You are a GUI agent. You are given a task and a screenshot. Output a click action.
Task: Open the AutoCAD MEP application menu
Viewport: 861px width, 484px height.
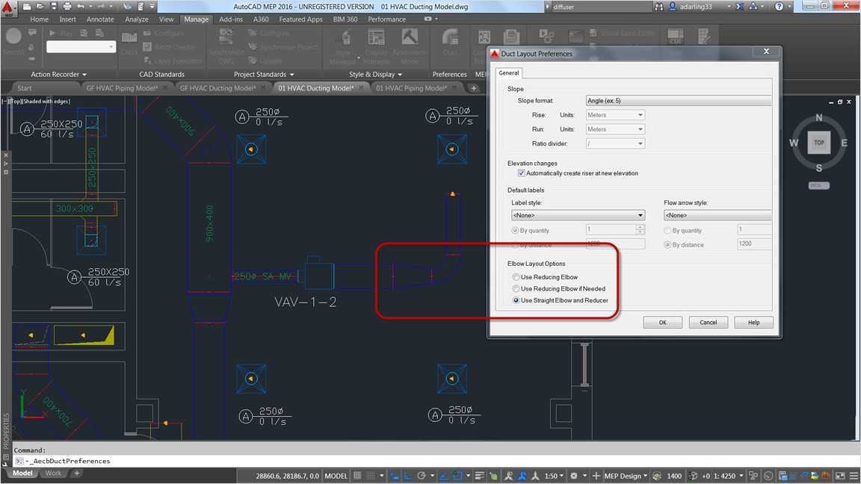[x=8, y=7]
